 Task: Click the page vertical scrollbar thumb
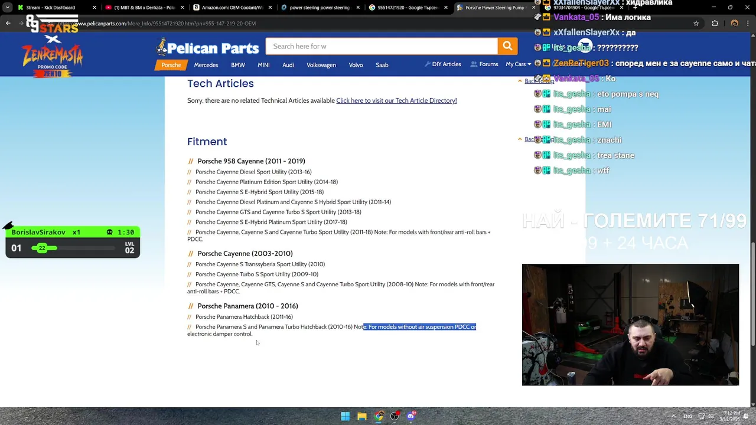pos(752,294)
